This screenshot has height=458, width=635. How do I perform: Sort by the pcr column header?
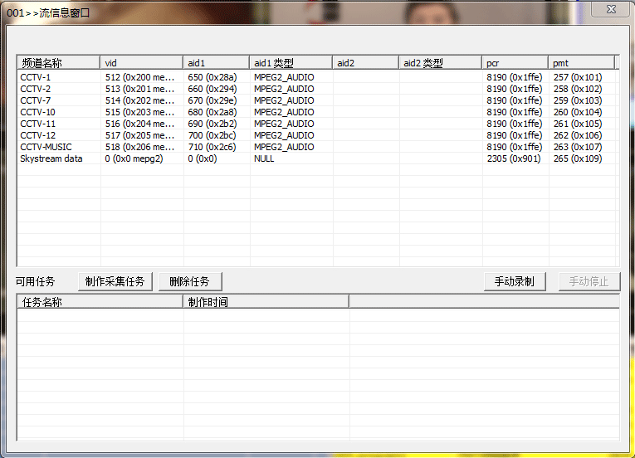click(x=515, y=63)
